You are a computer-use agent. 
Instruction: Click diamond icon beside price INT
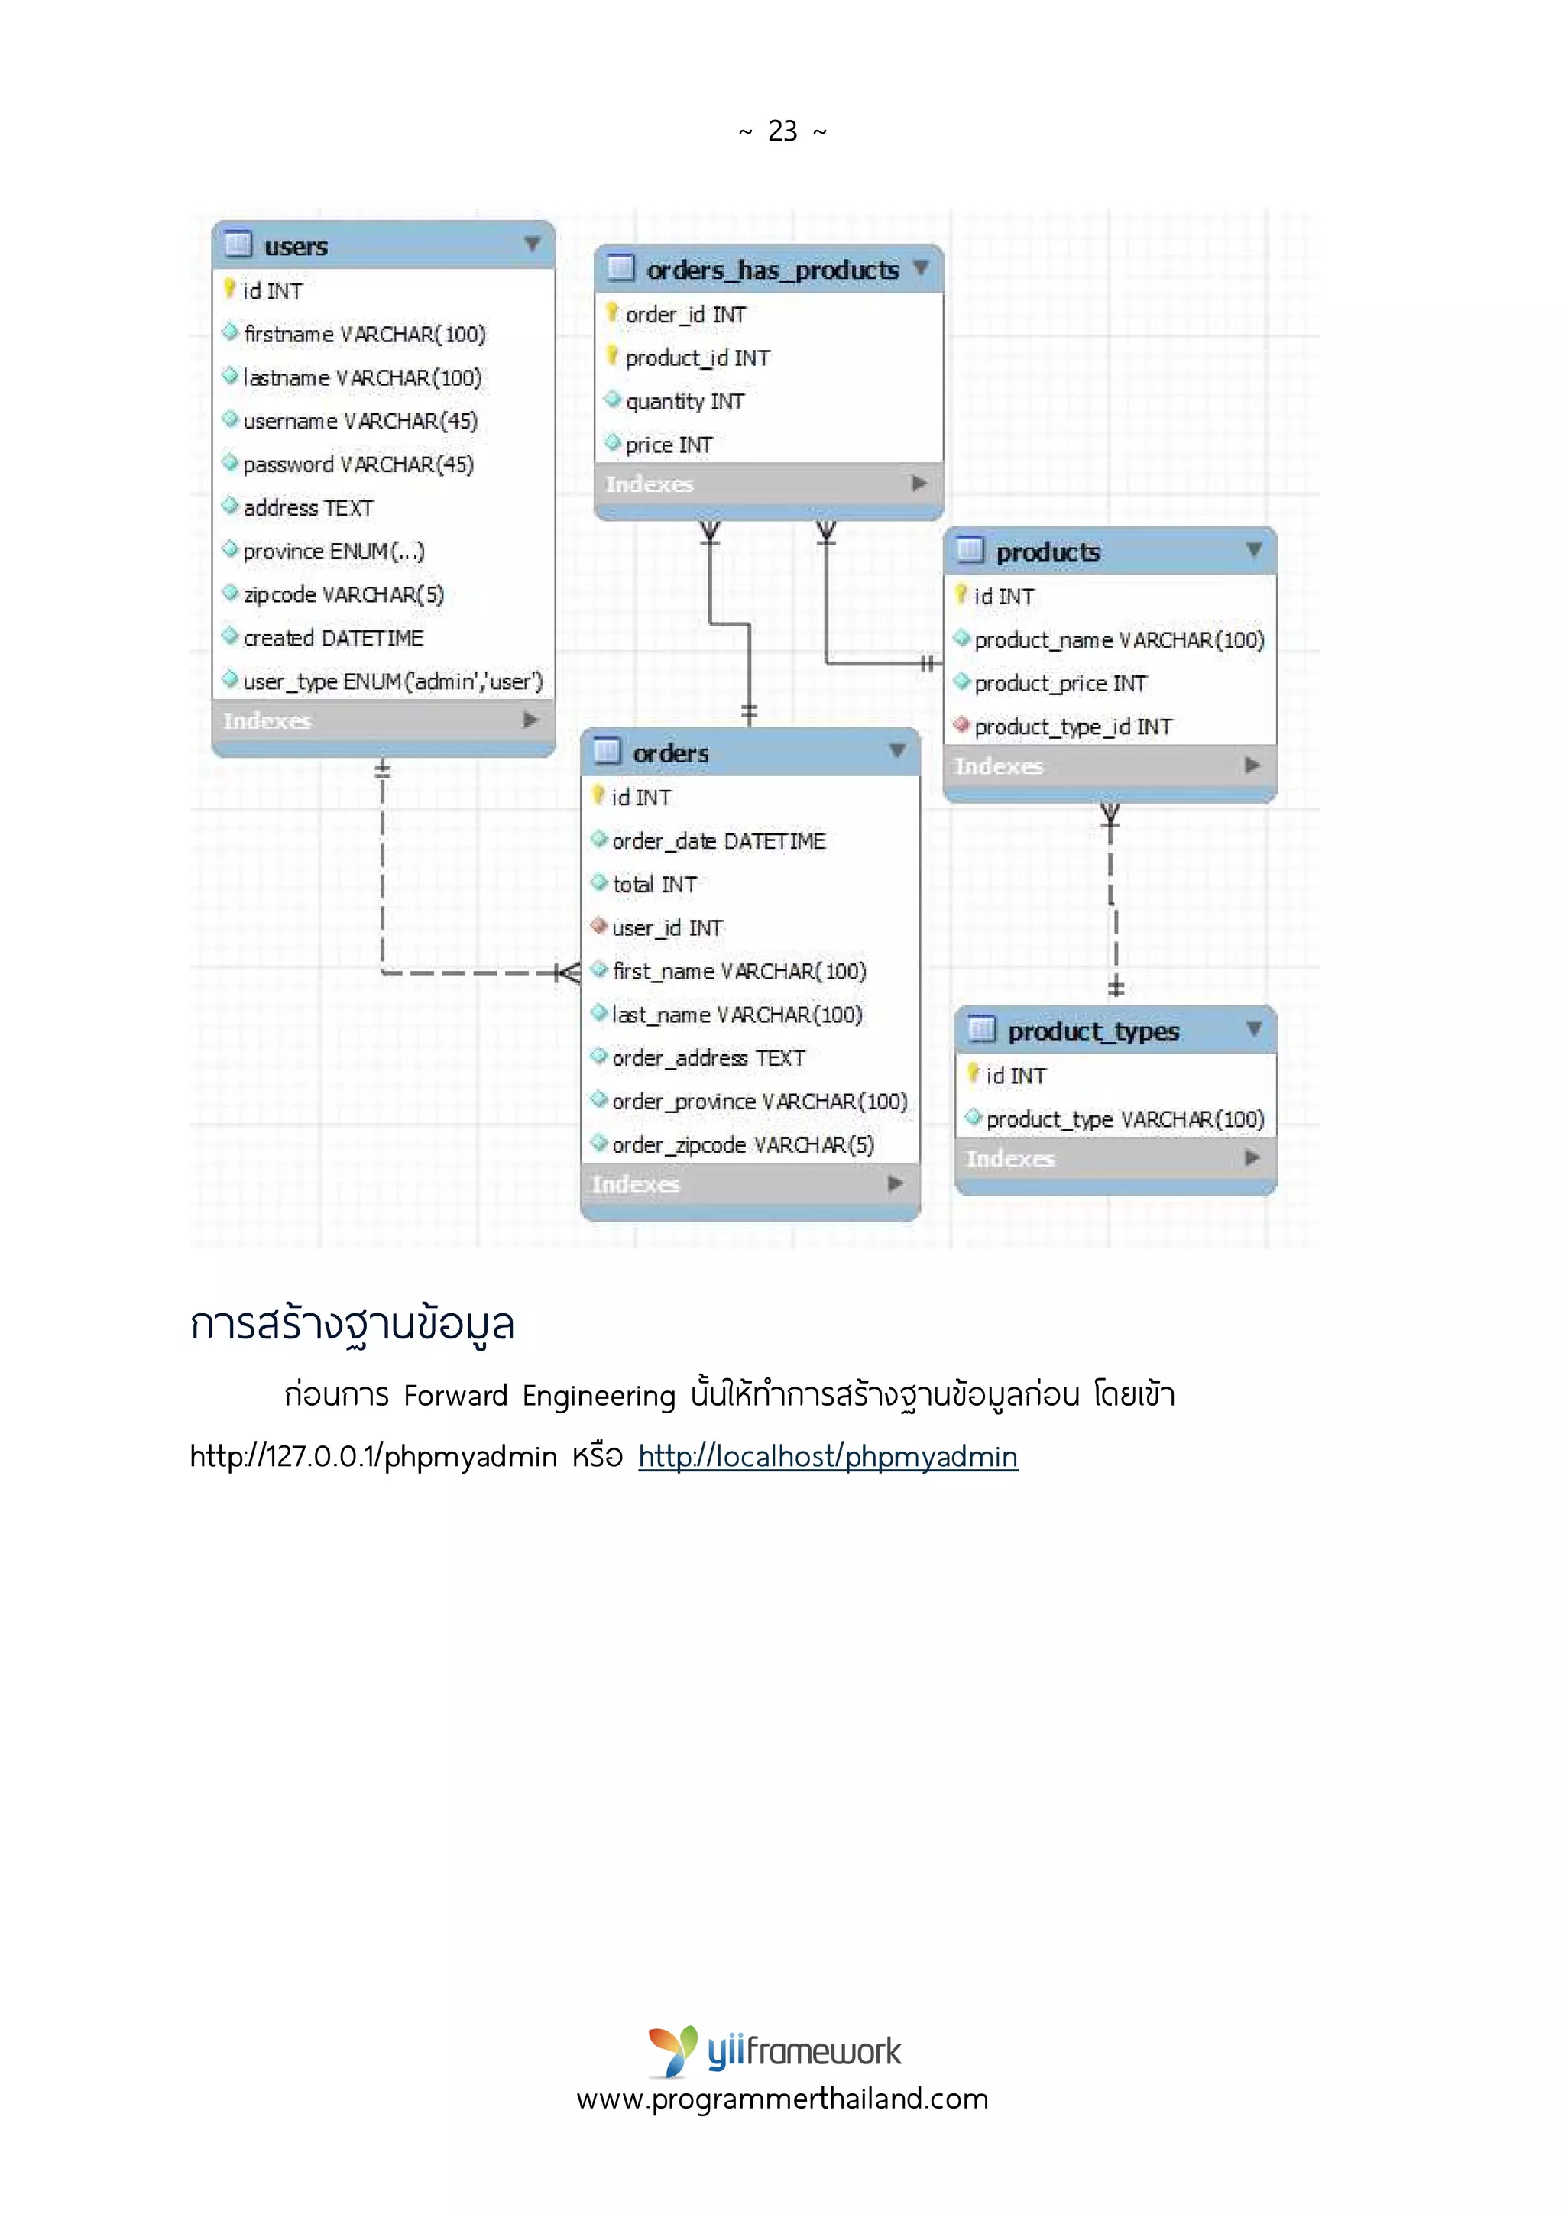pos(612,442)
